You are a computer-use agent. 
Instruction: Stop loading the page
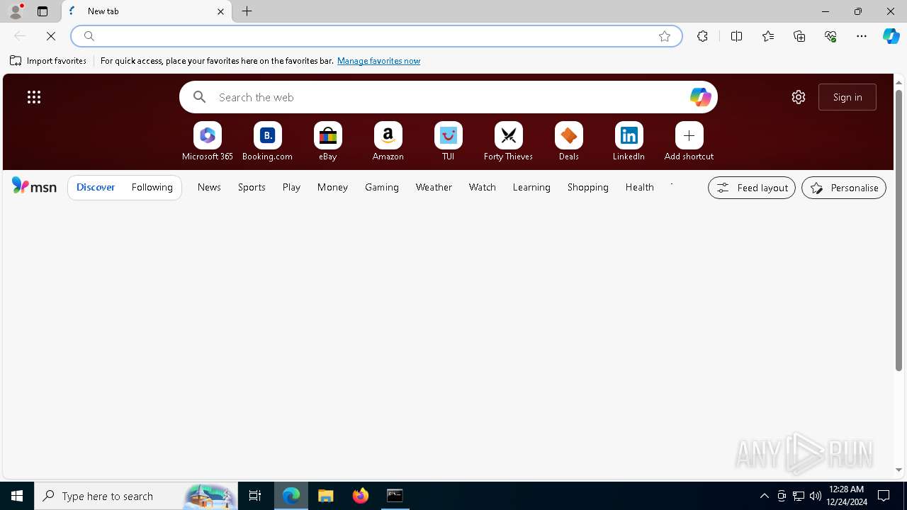[x=51, y=36]
